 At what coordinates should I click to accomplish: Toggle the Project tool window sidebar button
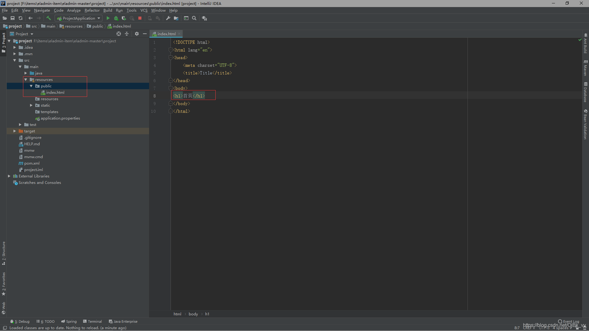(3, 42)
